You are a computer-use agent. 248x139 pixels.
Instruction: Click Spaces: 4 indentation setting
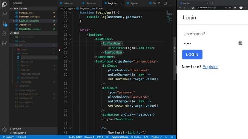pos(90,137)
